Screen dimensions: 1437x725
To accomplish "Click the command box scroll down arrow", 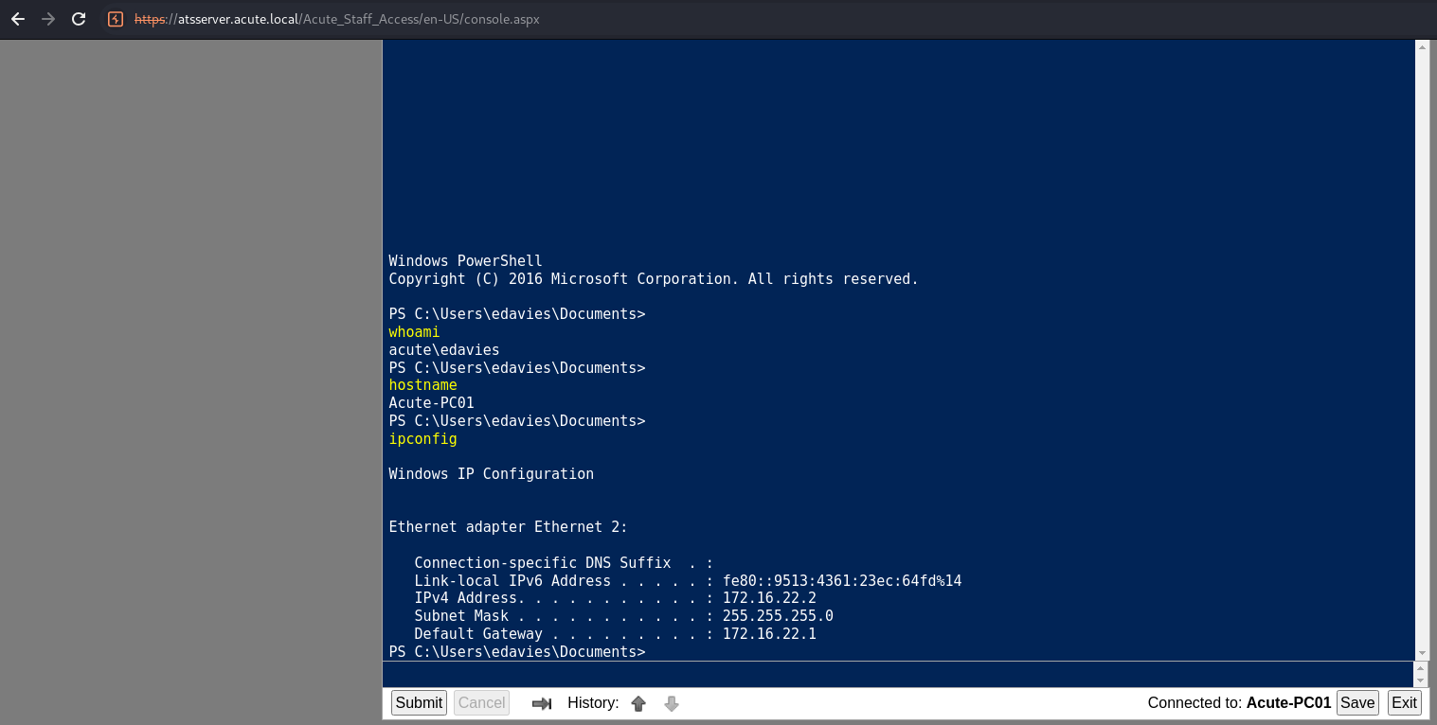I will point(1420,681).
